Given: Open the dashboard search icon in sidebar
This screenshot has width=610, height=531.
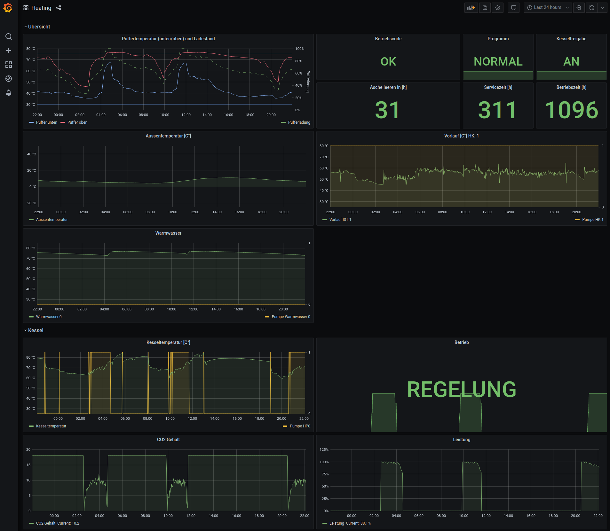Looking at the screenshot, I should (9, 36).
